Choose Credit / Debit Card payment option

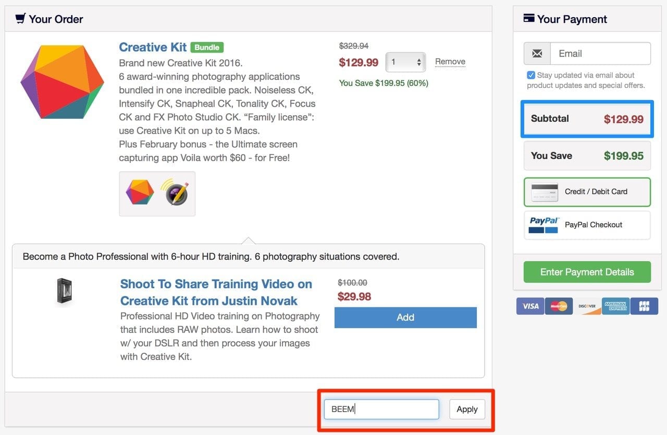click(x=587, y=192)
